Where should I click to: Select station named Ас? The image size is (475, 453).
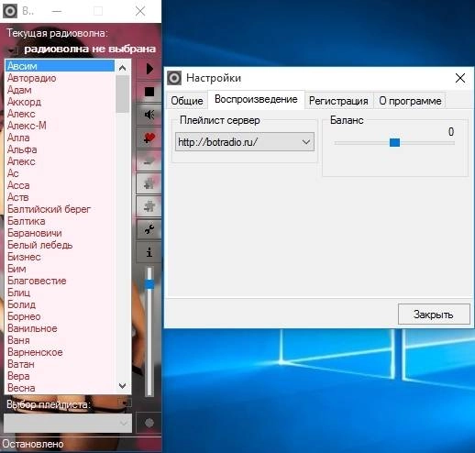click(x=60, y=173)
